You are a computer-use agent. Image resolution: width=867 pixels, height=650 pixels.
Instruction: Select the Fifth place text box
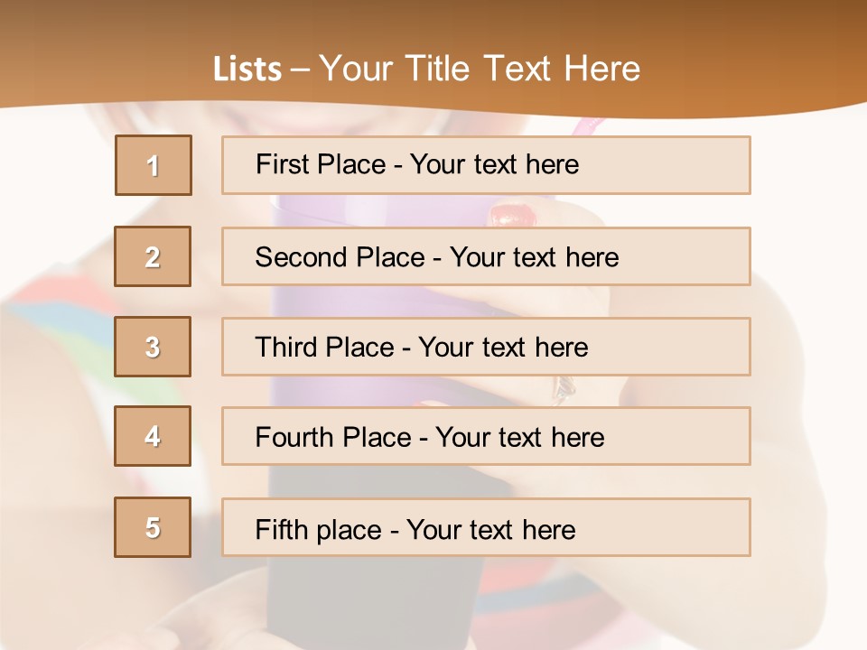[x=486, y=527]
